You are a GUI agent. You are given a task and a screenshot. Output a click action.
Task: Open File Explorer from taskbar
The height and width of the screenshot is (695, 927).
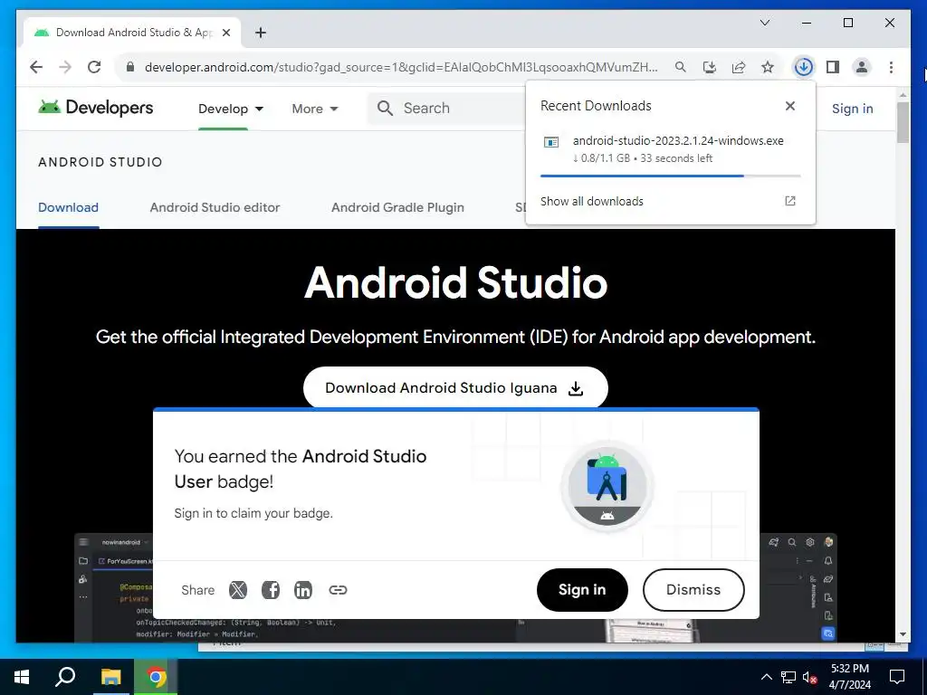point(110,677)
